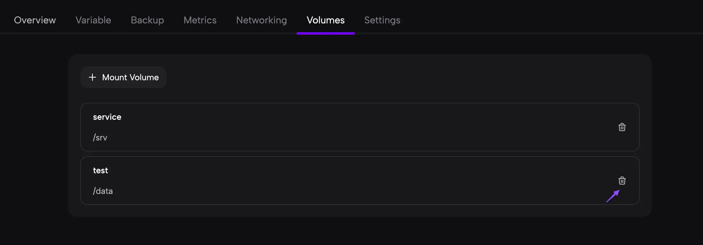Select the test volume name

point(100,171)
